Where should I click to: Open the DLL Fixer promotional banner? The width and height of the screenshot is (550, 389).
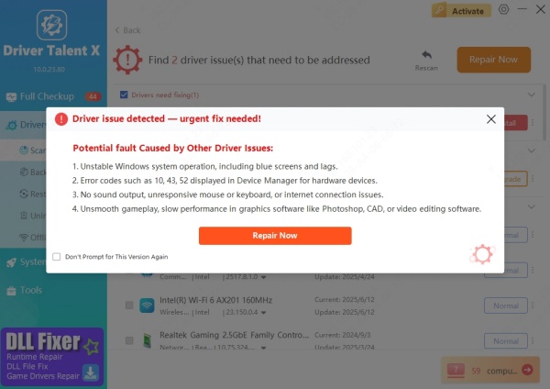[x=52, y=357]
